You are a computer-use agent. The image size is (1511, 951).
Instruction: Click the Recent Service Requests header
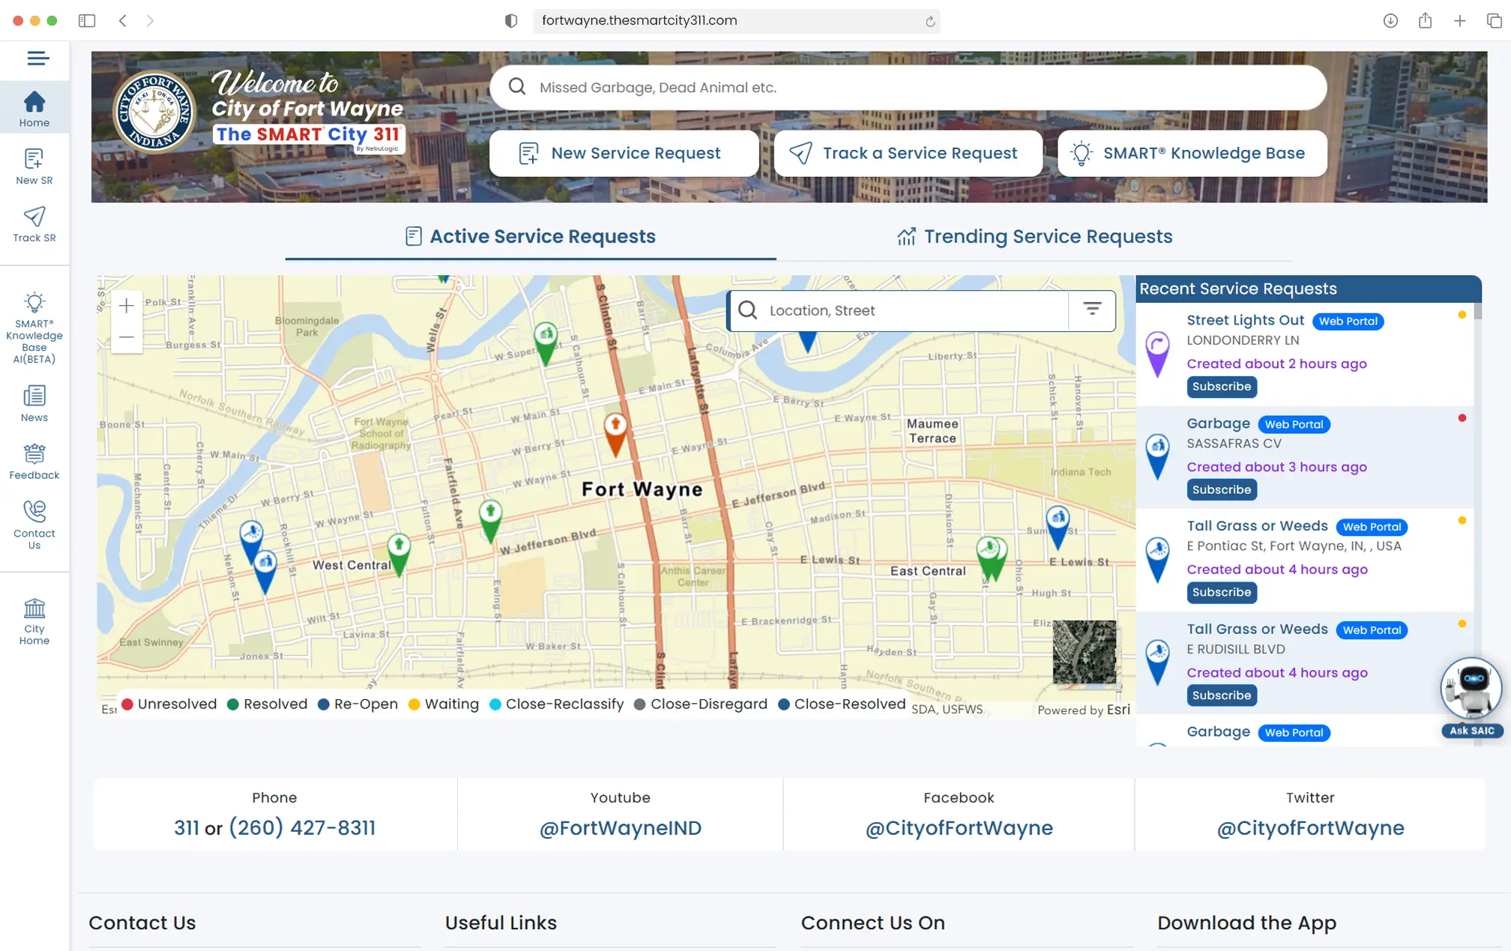(x=1308, y=289)
